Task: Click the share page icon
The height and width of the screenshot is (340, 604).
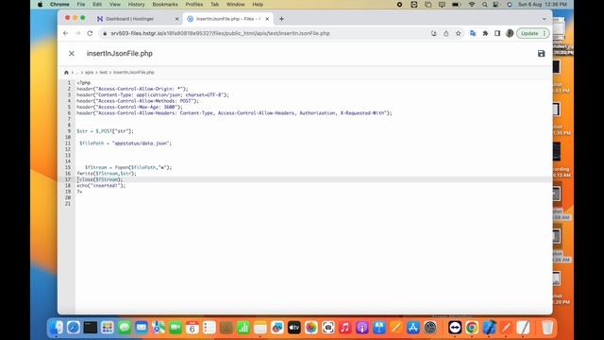Action: 446,34
